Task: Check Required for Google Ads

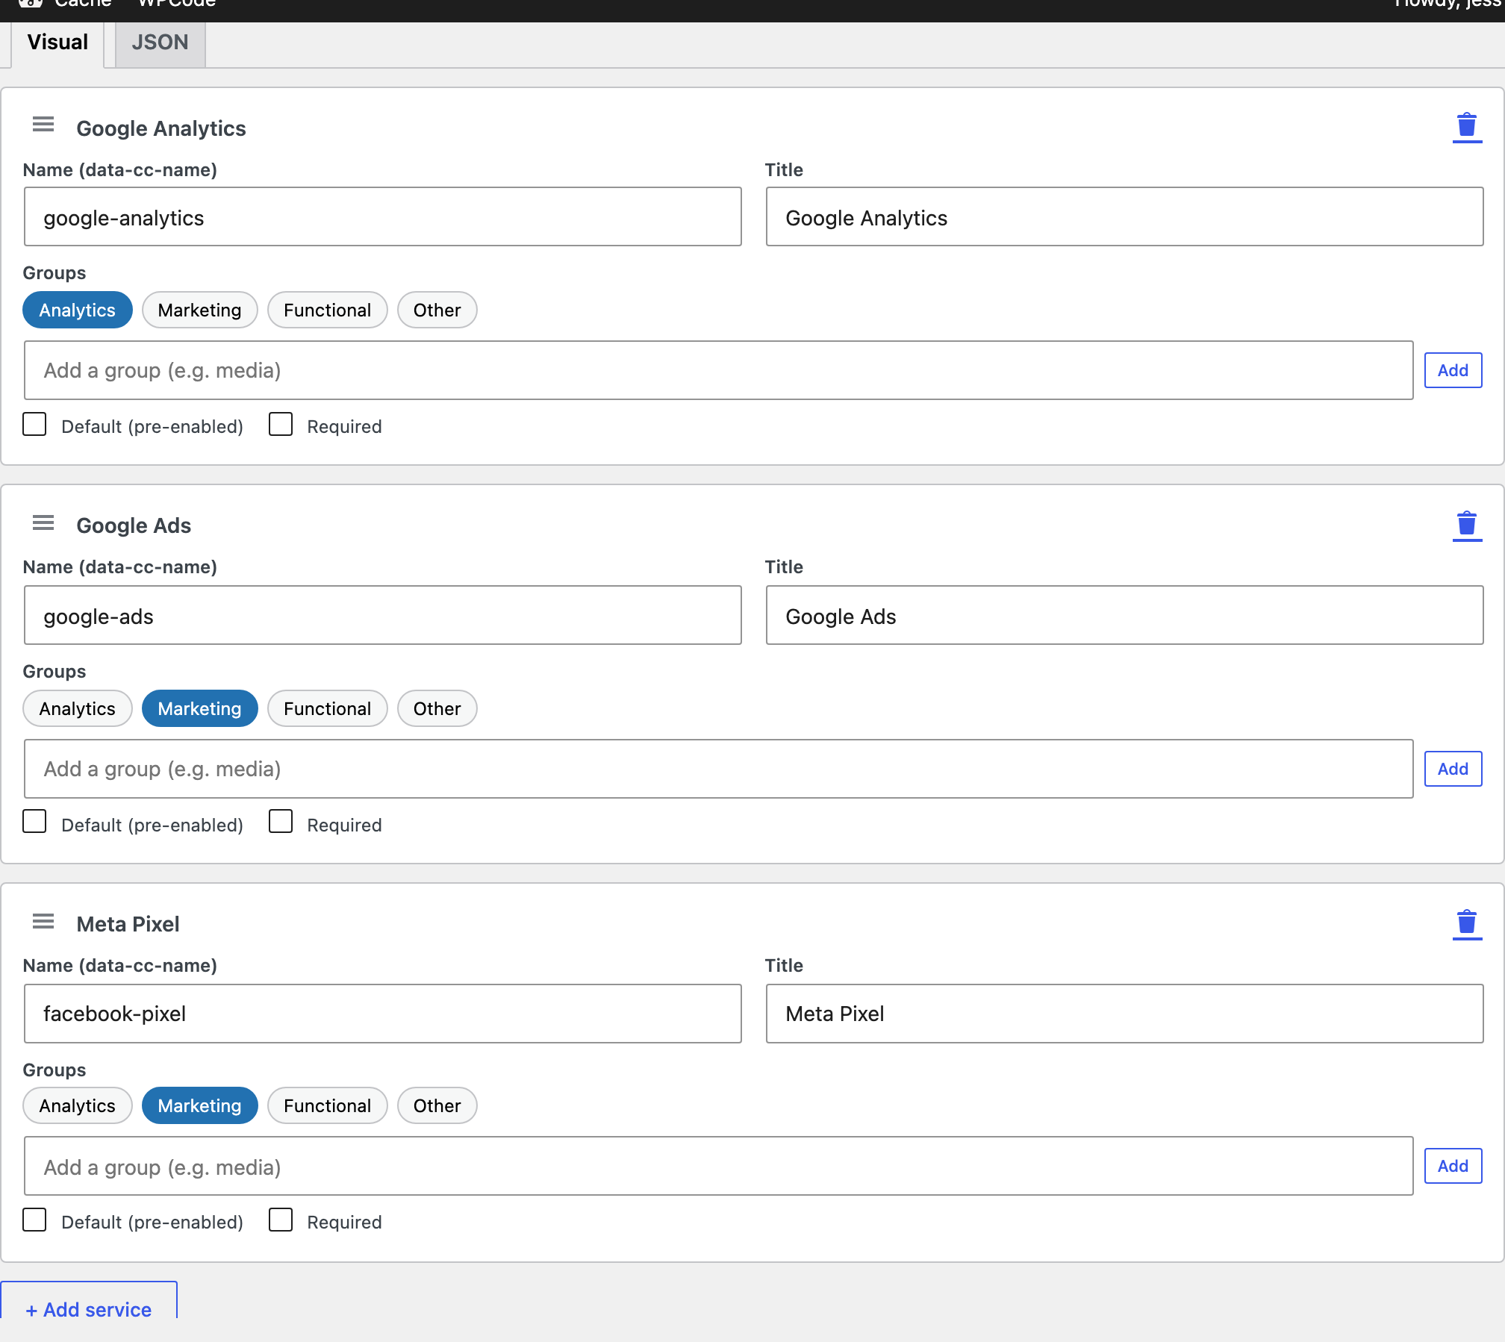Action: click(x=281, y=822)
